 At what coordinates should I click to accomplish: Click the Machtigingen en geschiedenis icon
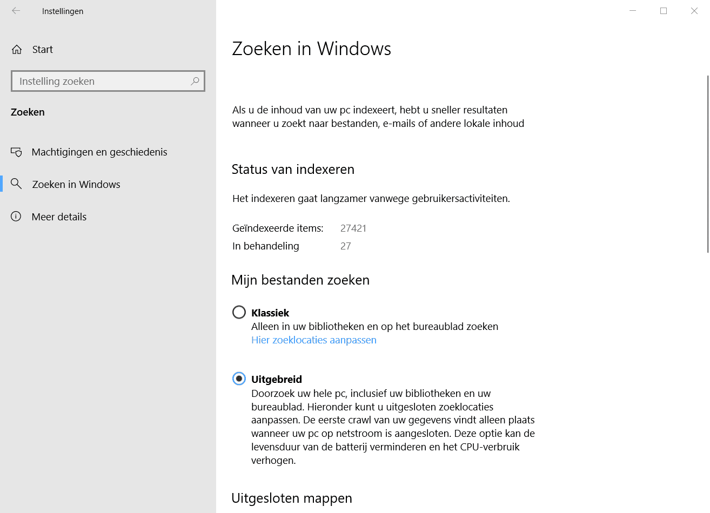pyautogui.click(x=17, y=152)
